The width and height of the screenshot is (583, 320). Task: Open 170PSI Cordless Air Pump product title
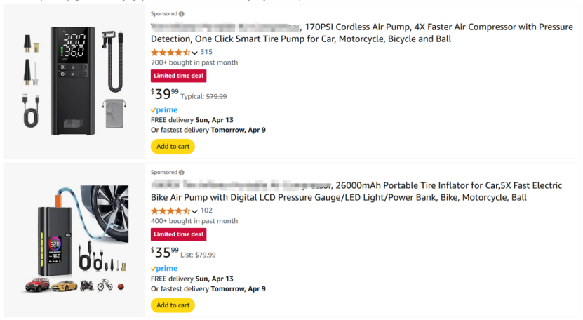362,33
